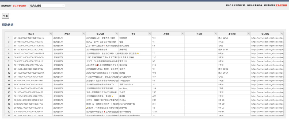Image resolution: width=289 pixels, height=123 pixels.
Task: Click likes cell showing 483
Action: [168, 96]
